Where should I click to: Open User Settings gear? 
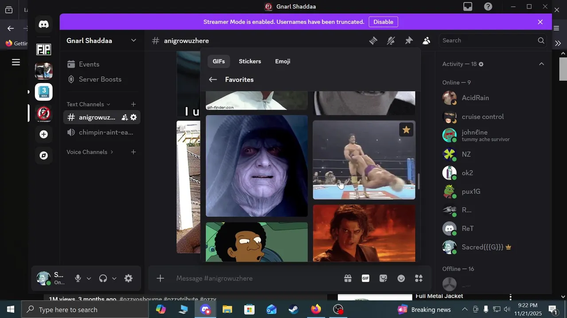pos(128,279)
